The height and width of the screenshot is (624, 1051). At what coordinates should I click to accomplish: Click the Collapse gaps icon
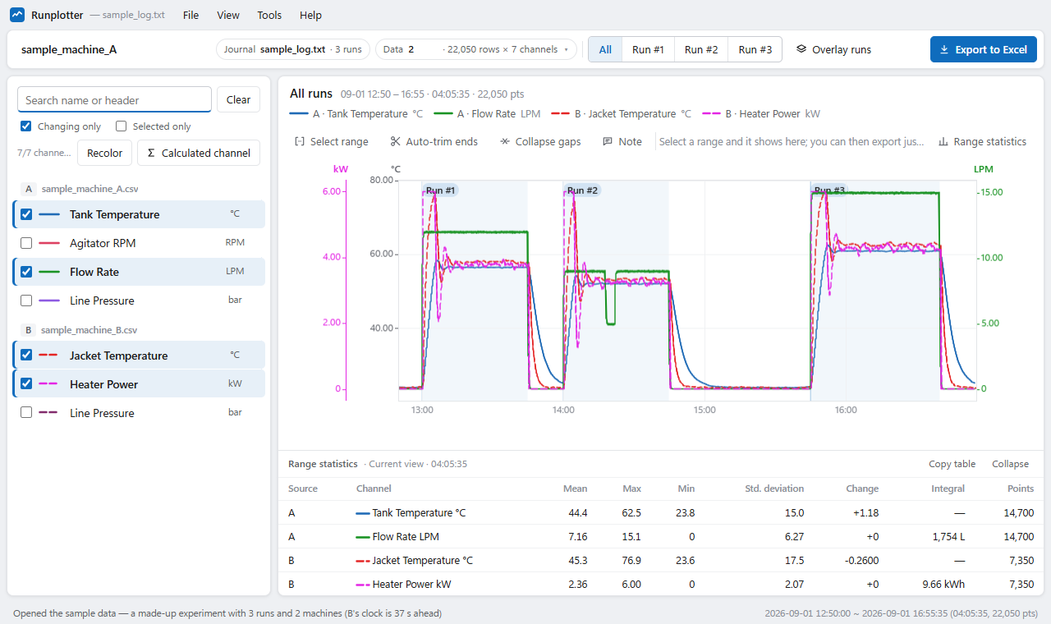pos(505,141)
